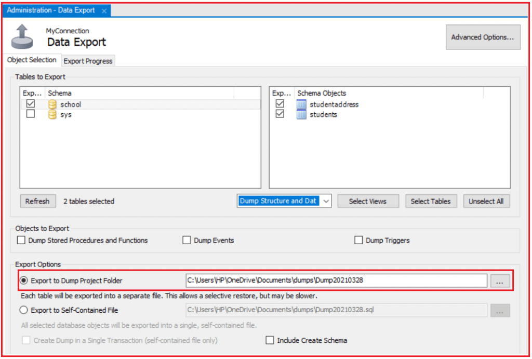Check the Dump Events option

[187, 240]
